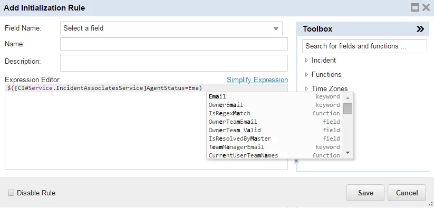The height and width of the screenshot is (208, 434).
Task: Click the Toolbox search field
Action: tap(364, 46)
